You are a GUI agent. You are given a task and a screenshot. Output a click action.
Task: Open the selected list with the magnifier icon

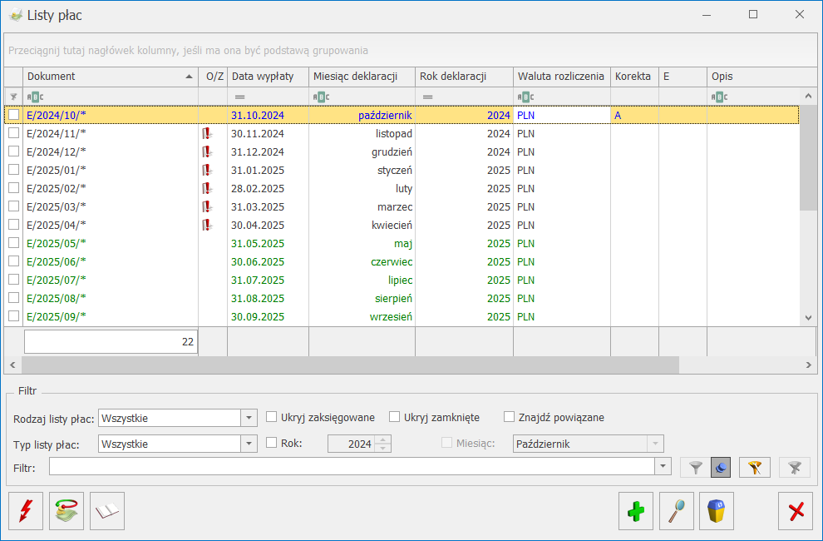(677, 510)
